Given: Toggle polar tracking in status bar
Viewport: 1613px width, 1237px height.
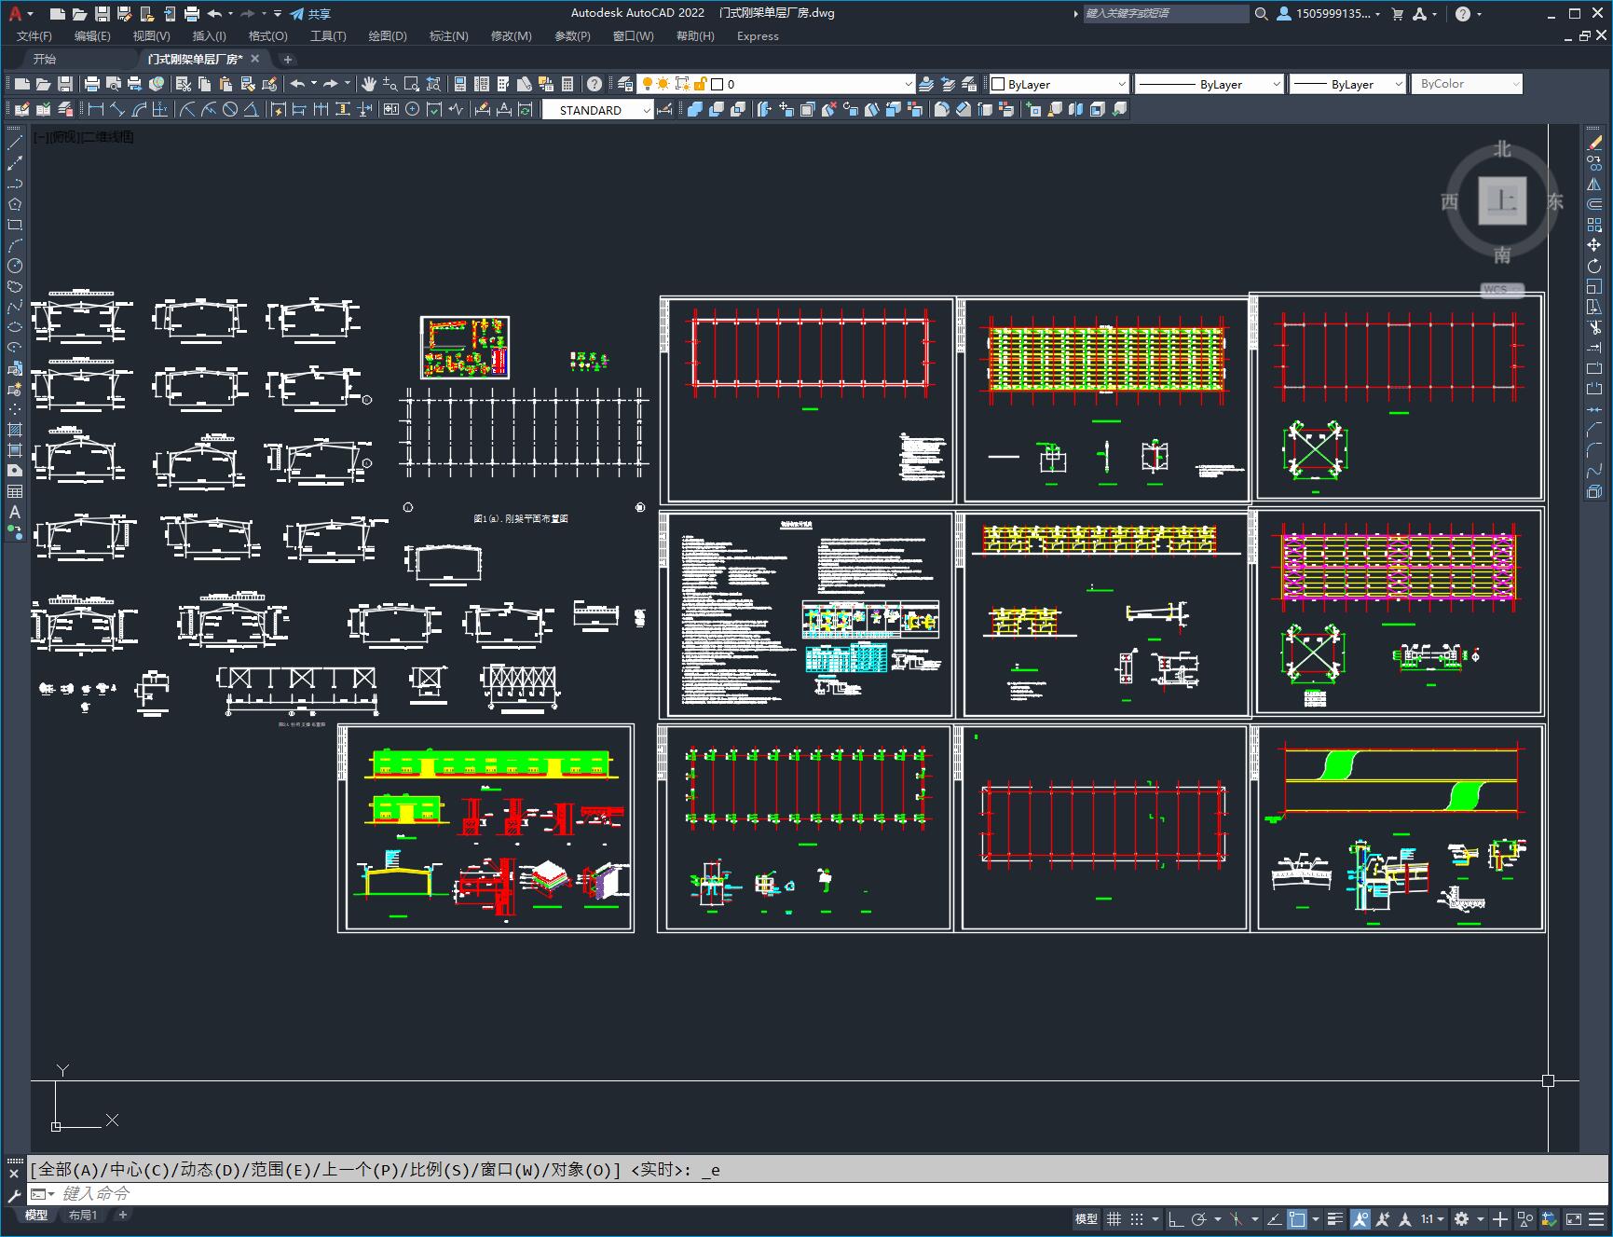Looking at the screenshot, I should (1199, 1218).
